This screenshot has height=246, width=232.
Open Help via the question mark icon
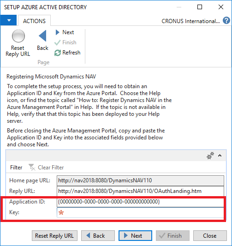click(x=226, y=21)
